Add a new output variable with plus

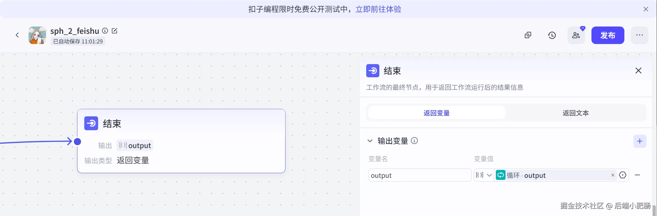tap(640, 141)
